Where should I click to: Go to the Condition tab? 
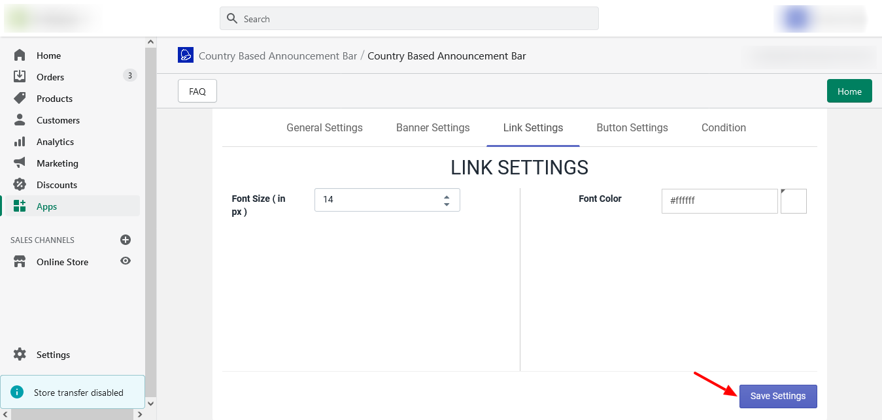tap(723, 128)
